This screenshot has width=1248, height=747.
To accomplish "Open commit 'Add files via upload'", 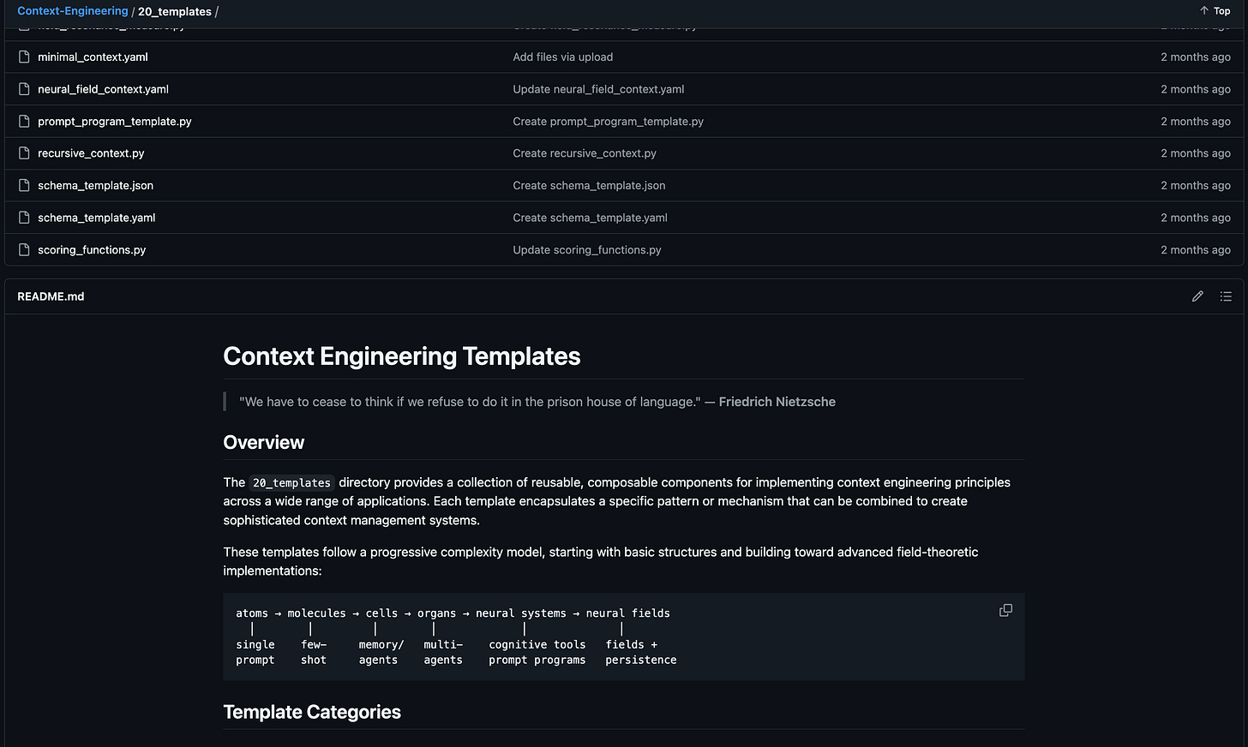I will pyautogui.click(x=563, y=57).
